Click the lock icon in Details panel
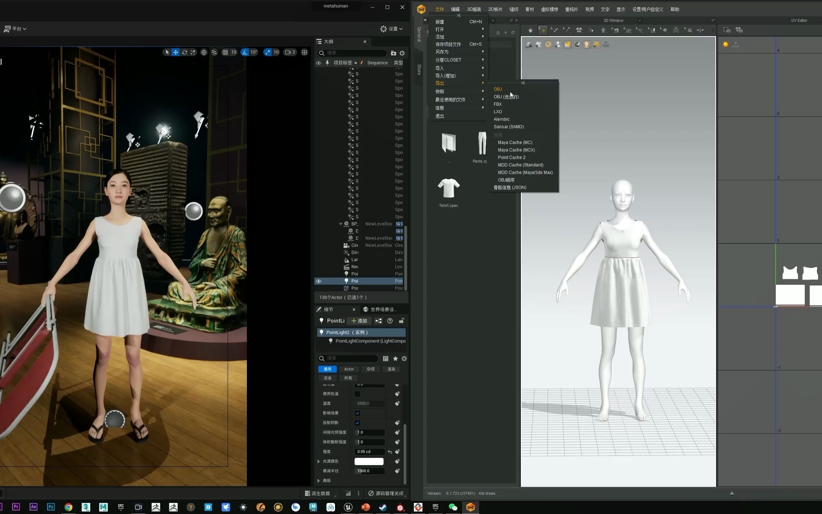822x514 pixels. click(401, 321)
